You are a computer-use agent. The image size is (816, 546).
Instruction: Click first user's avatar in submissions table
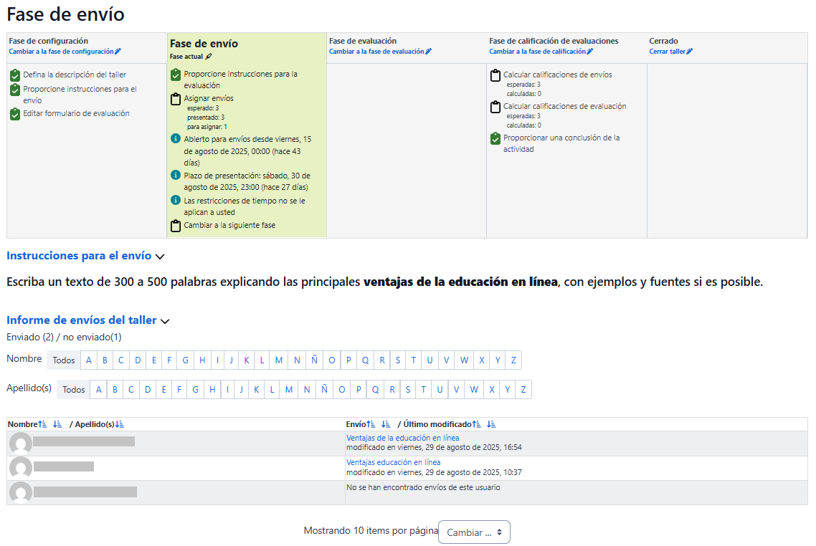click(x=21, y=444)
